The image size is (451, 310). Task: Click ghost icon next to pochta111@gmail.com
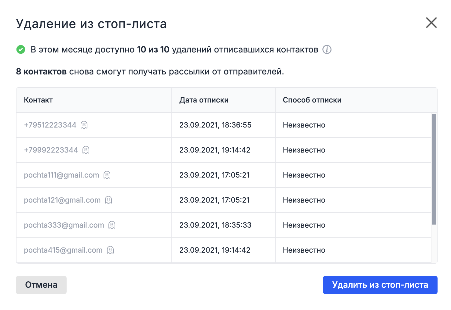point(107,175)
